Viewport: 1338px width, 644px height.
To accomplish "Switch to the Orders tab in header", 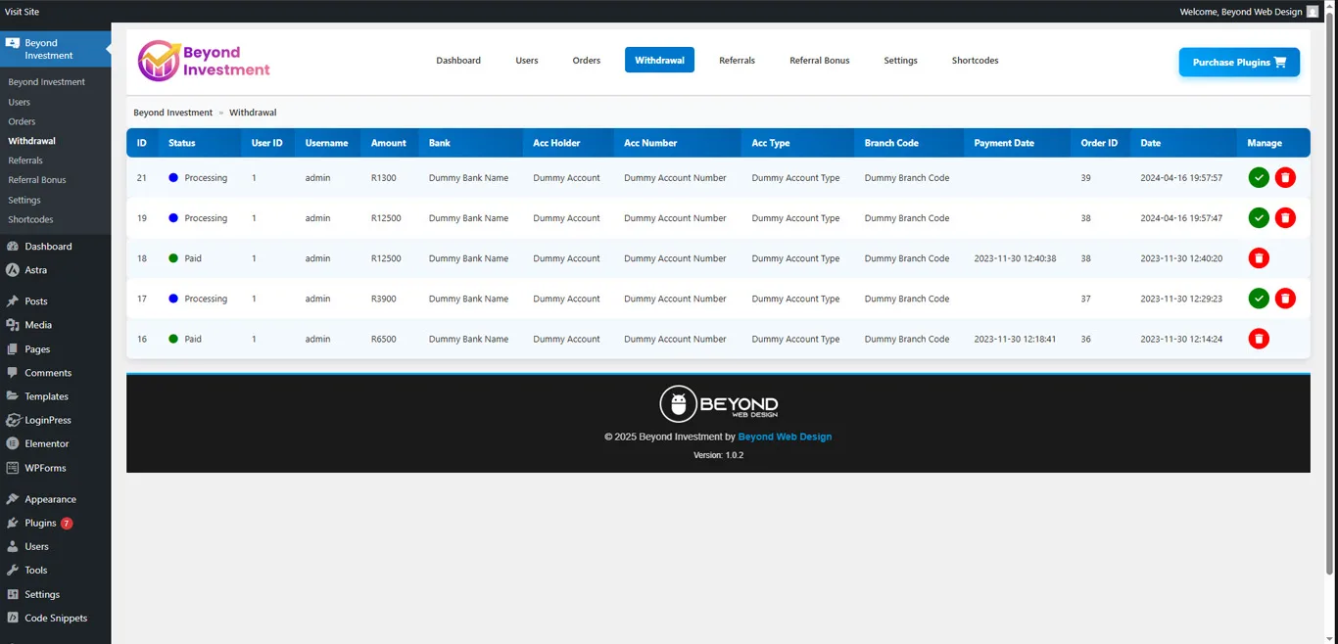I will pyautogui.click(x=587, y=61).
